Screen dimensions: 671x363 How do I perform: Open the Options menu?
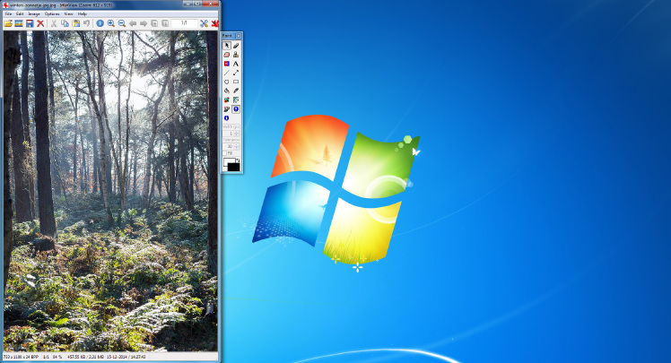tap(52, 13)
